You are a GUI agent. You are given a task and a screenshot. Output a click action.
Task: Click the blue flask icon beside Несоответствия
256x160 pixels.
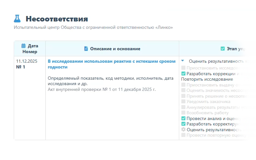coord(17,19)
